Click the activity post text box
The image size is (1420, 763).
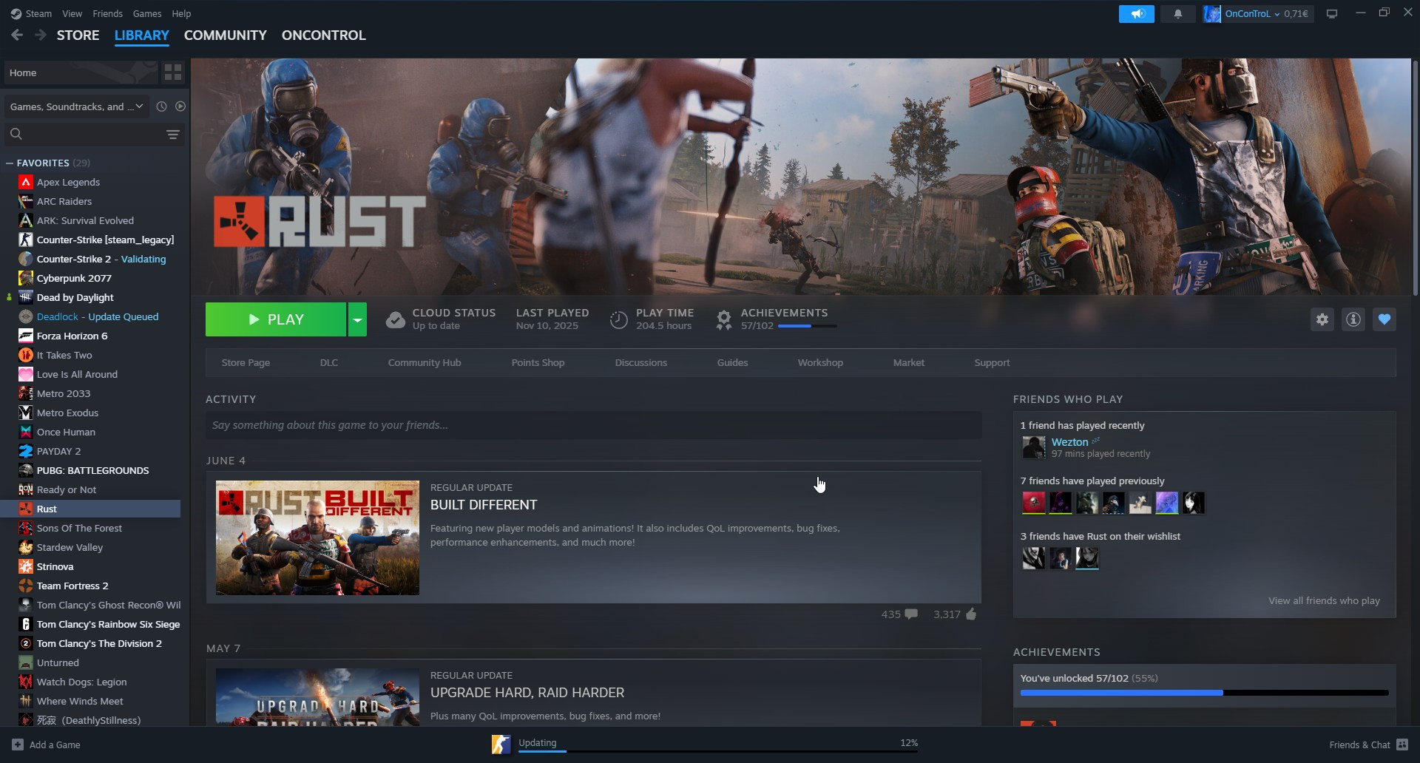(593, 425)
